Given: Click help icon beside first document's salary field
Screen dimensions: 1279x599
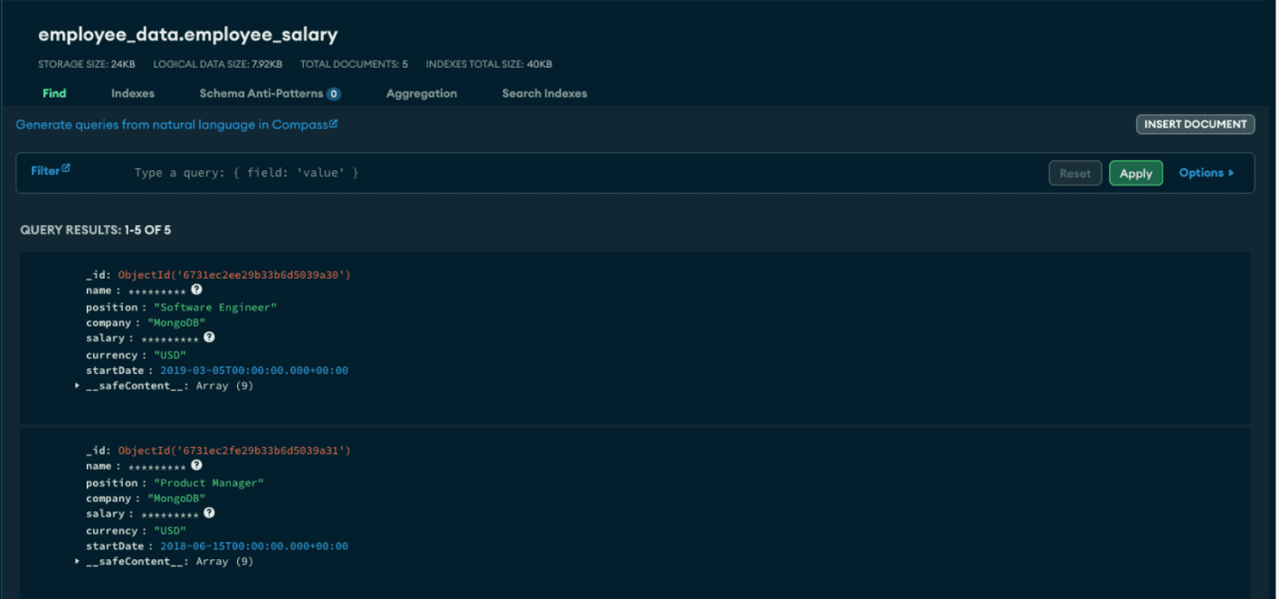Looking at the screenshot, I should tap(209, 338).
